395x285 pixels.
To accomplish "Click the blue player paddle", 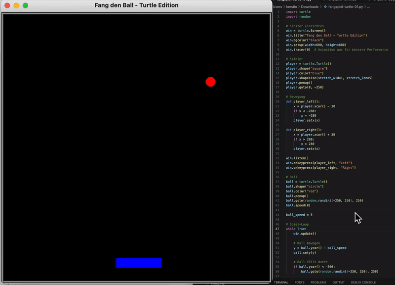I will 139,263.
